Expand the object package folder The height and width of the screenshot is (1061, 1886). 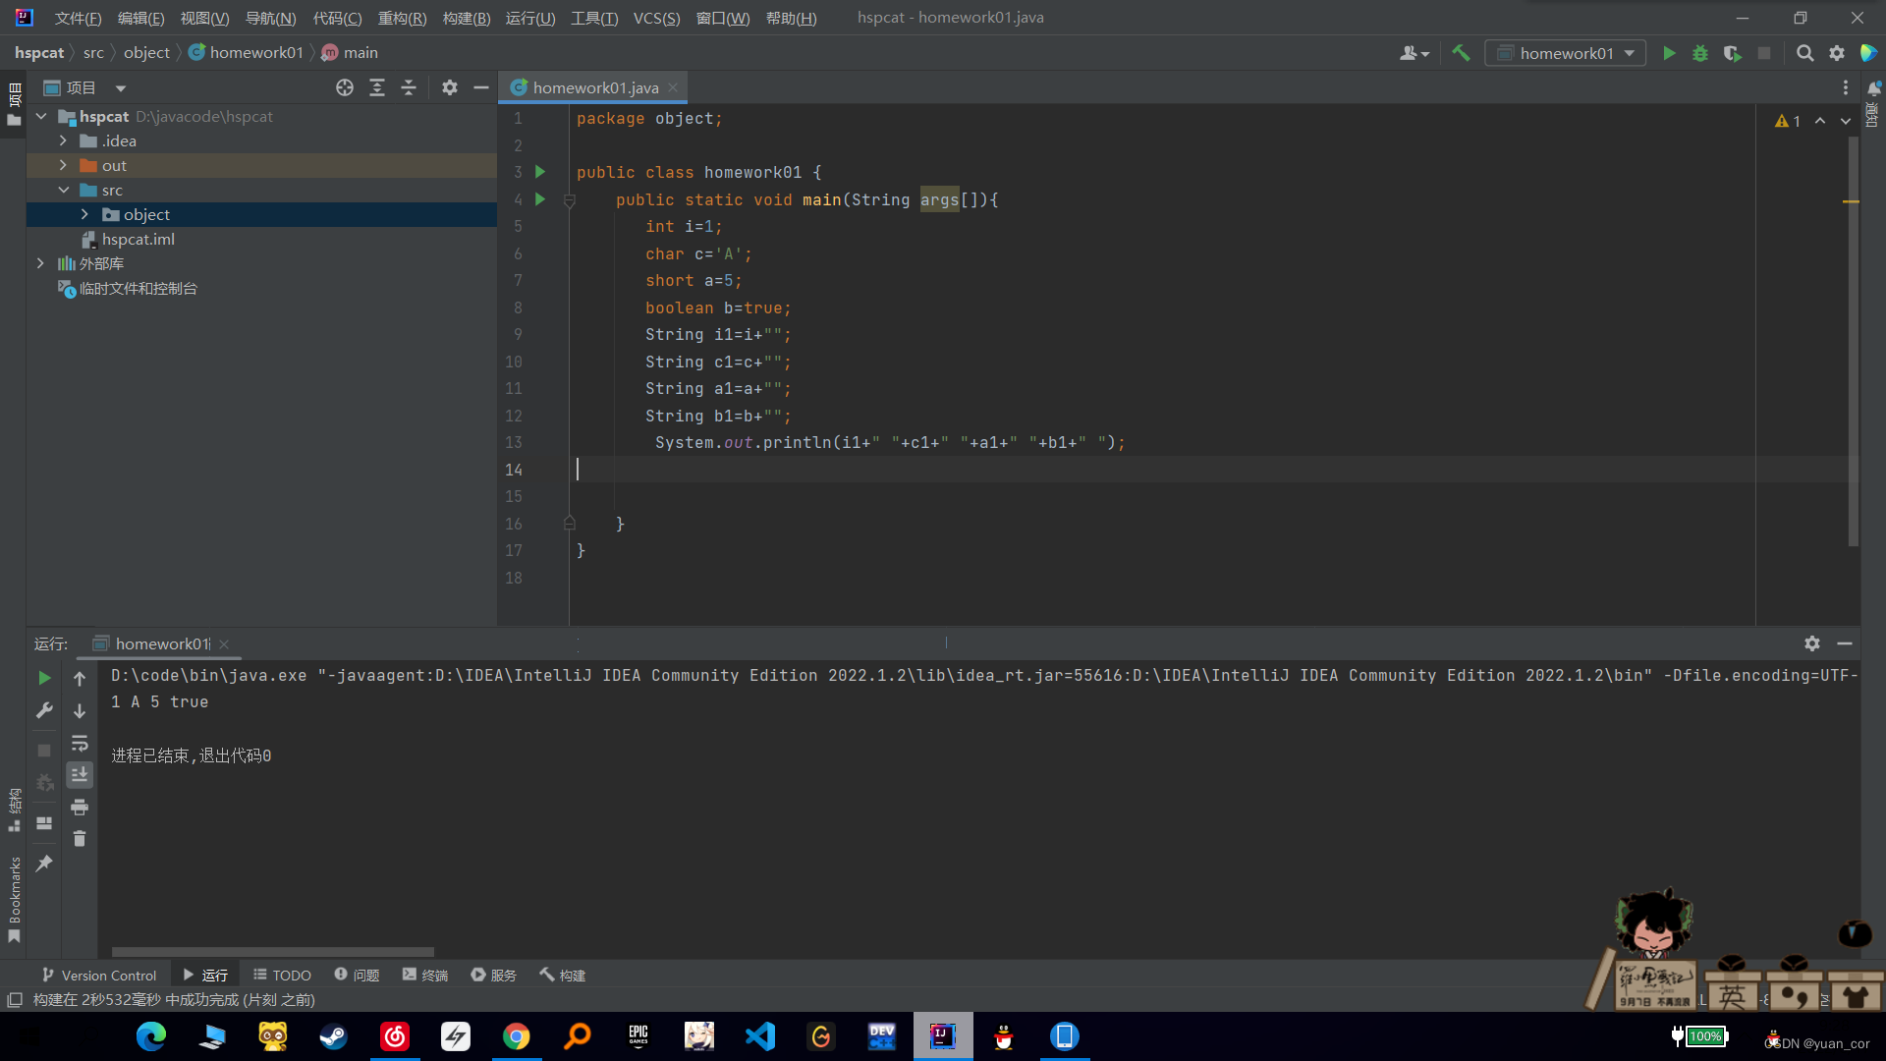pyautogui.click(x=84, y=214)
